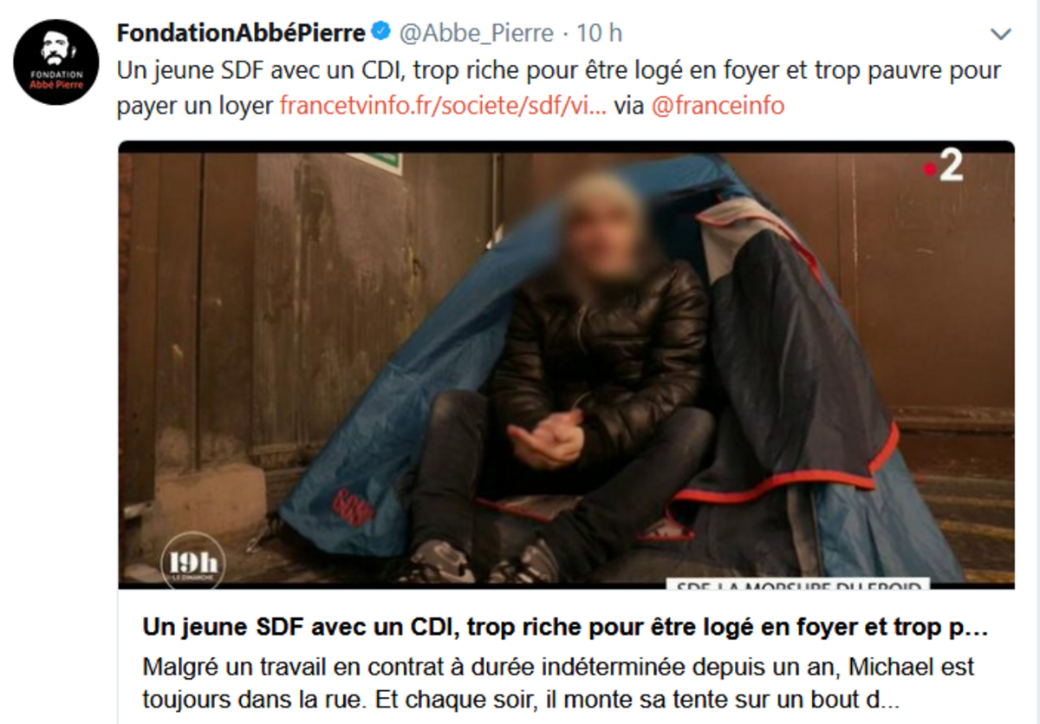The width and height of the screenshot is (1040, 724).
Task: Click the "SDF: la morsure du froid" caption banner
Action: point(797,584)
